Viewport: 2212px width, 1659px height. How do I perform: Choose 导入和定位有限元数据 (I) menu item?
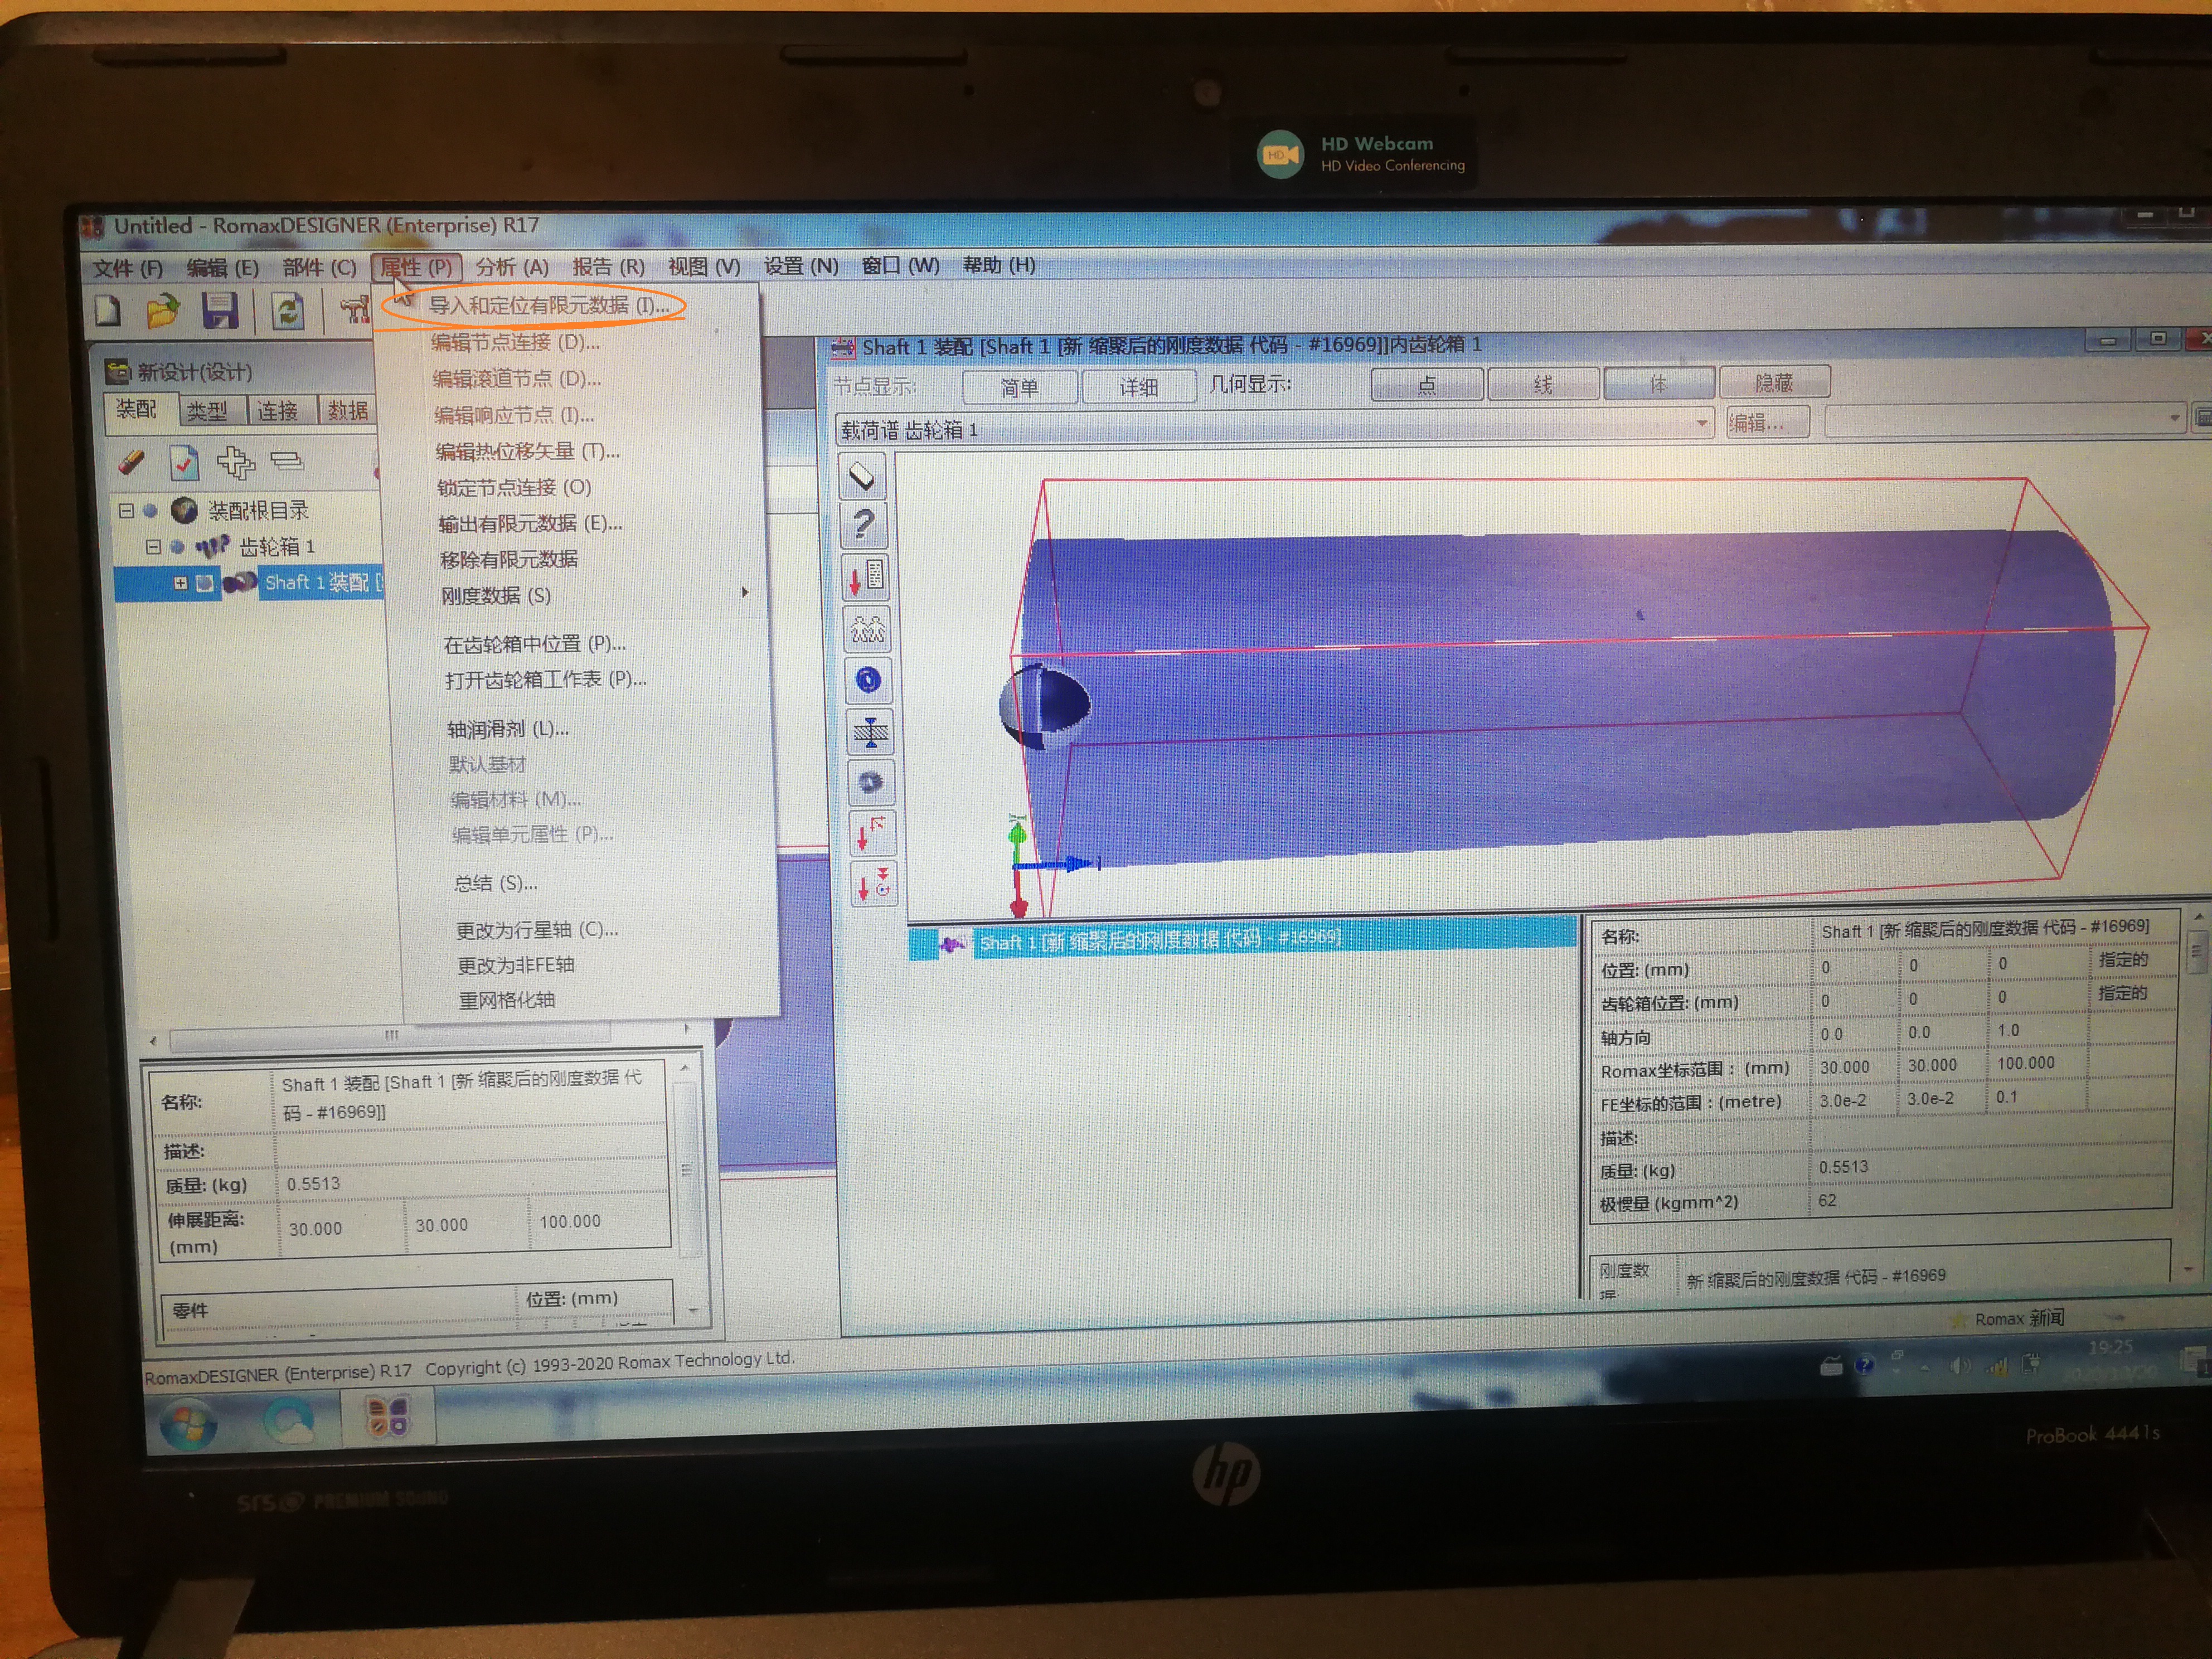pyautogui.click(x=549, y=306)
